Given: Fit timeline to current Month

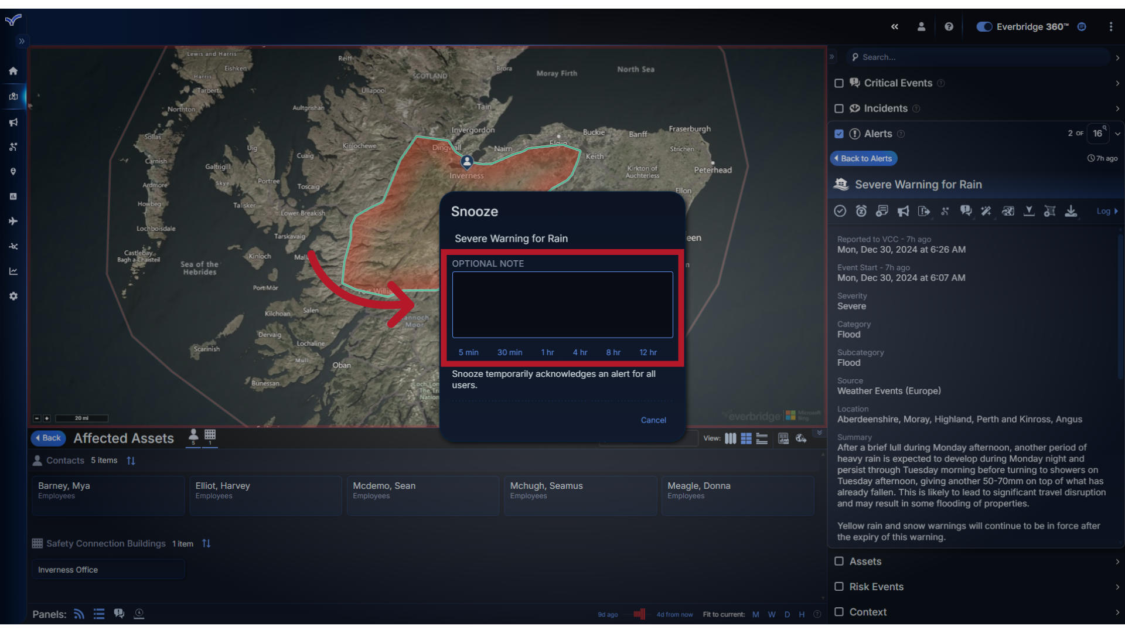Looking at the screenshot, I should 755,614.
